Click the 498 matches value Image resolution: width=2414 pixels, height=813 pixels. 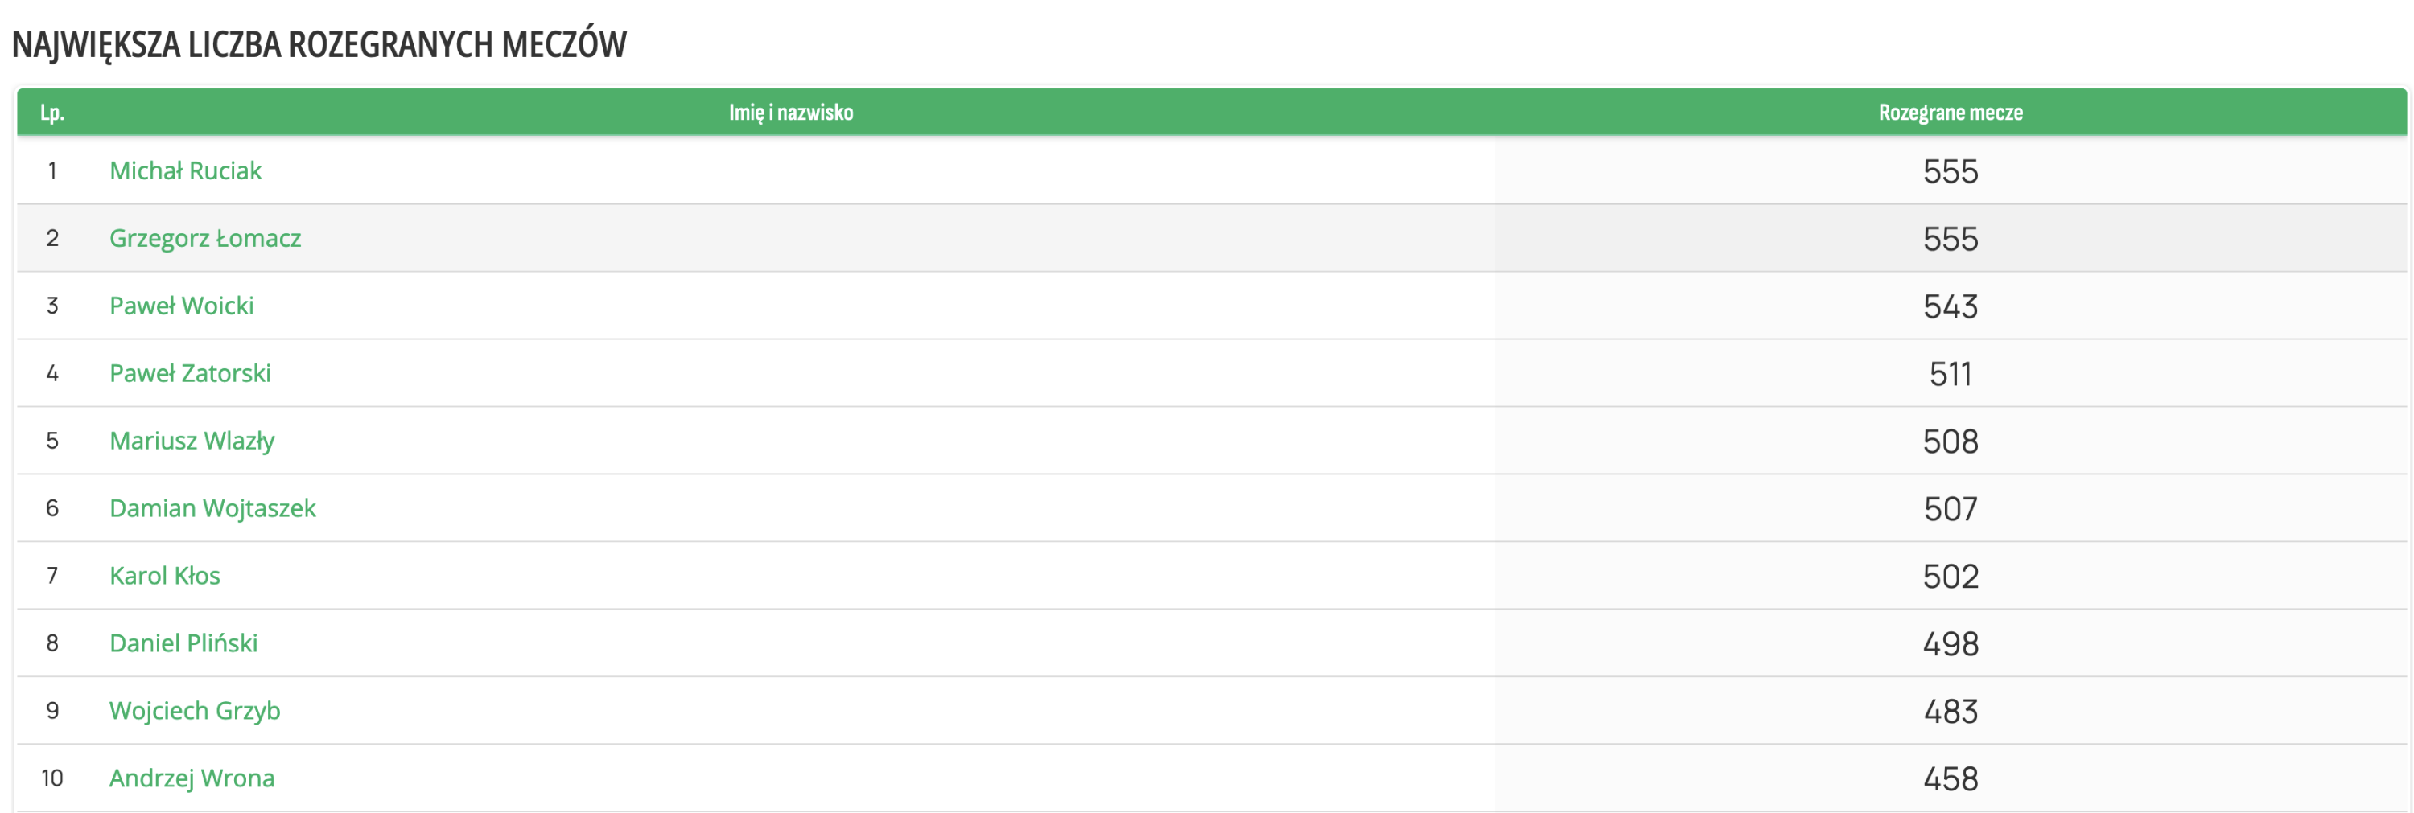click(1951, 643)
